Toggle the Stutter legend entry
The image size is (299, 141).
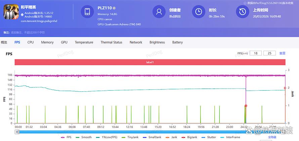point(209,137)
